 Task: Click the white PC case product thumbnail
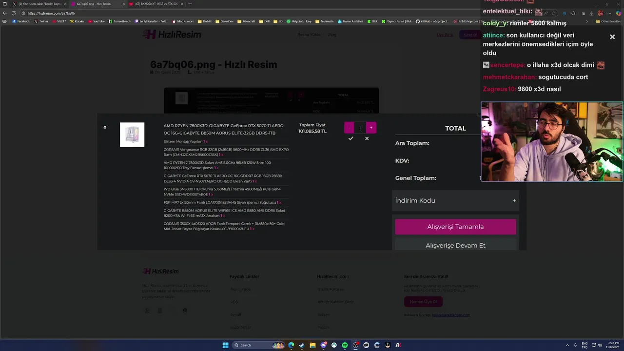point(132,135)
